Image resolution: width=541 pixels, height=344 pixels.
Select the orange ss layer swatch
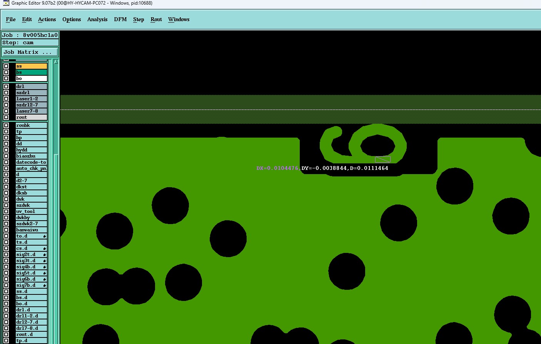tap(31, 66)
